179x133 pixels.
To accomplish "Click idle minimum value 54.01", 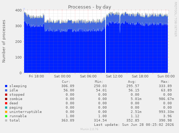I will pos(101,90).
